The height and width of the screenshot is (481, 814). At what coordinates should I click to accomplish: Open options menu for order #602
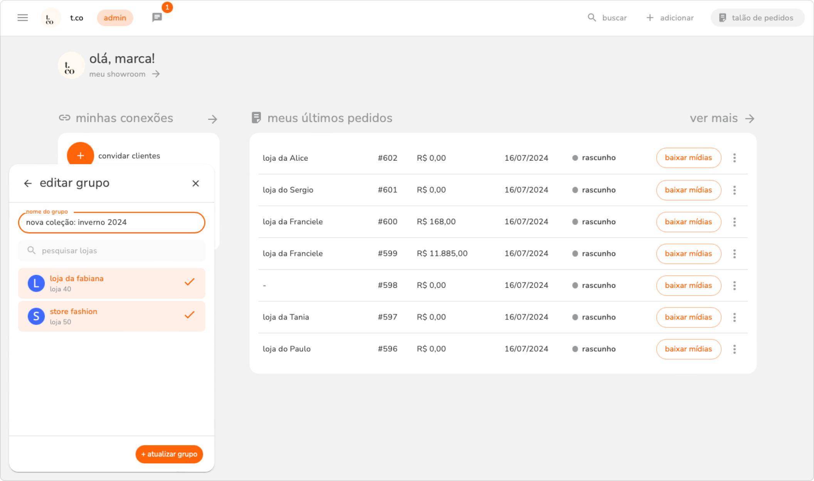coord(734,158)
